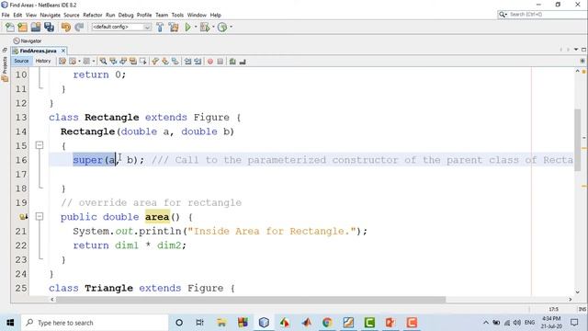Start macro recording with red circle
588x331 pixels.
click(x=210, y=62)
